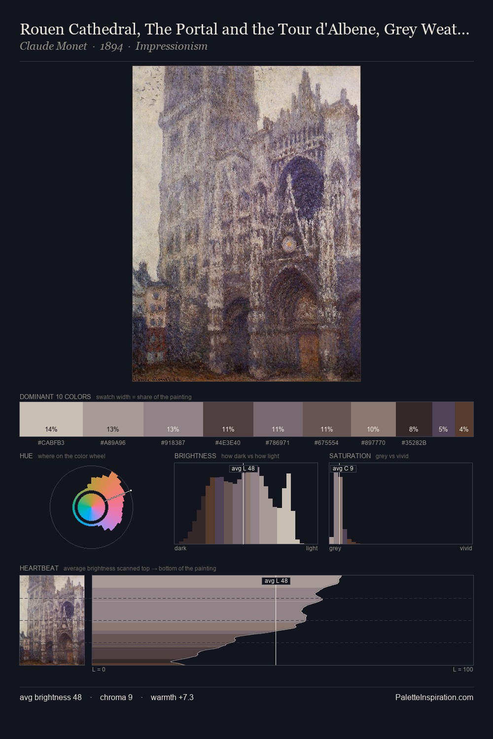This screenshot has height=739, width=493.
Task: Click the 'where on the color wheel' caption
Action: coord(71,456)
